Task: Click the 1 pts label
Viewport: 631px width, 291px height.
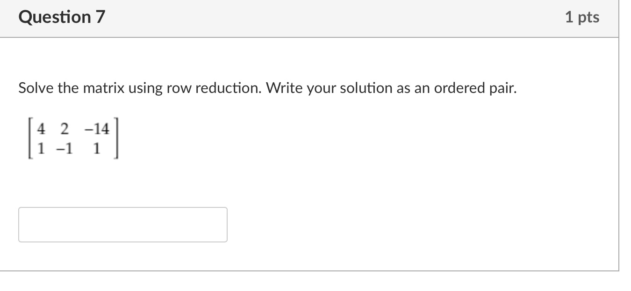Action: coord(582,17)
